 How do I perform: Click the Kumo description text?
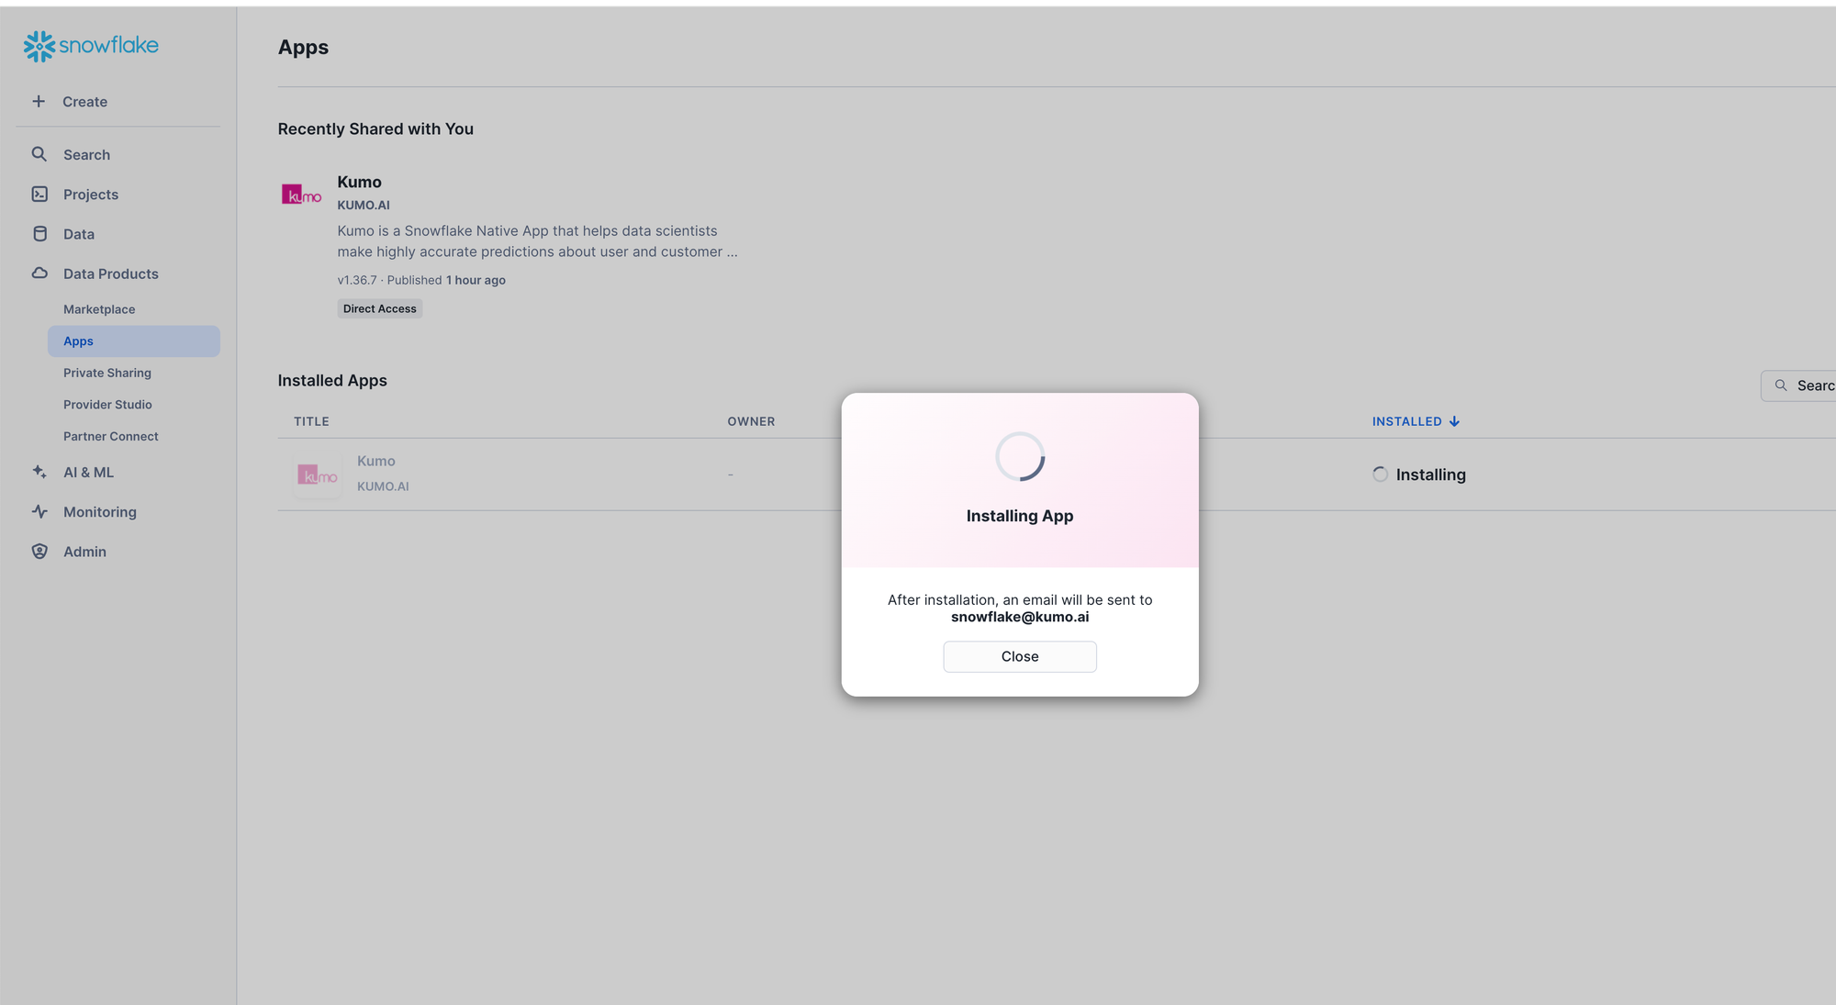click(x=537, y=241)
